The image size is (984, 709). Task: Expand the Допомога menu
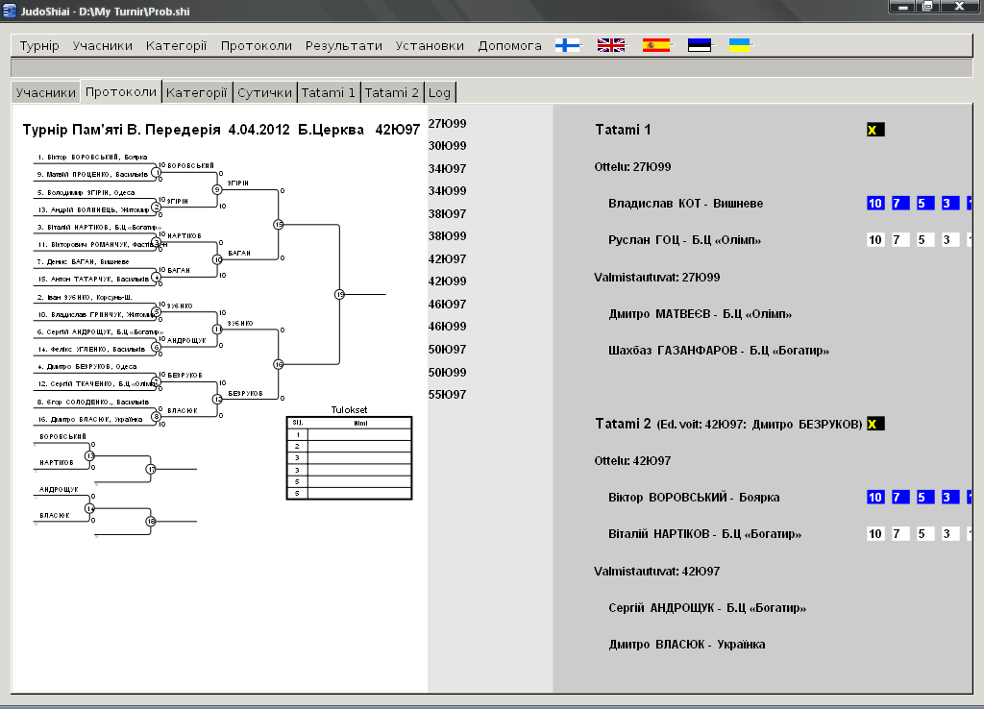click(509, 46)
